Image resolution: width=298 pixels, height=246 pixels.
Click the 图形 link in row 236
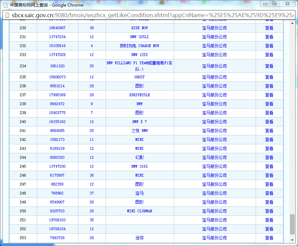139,86
